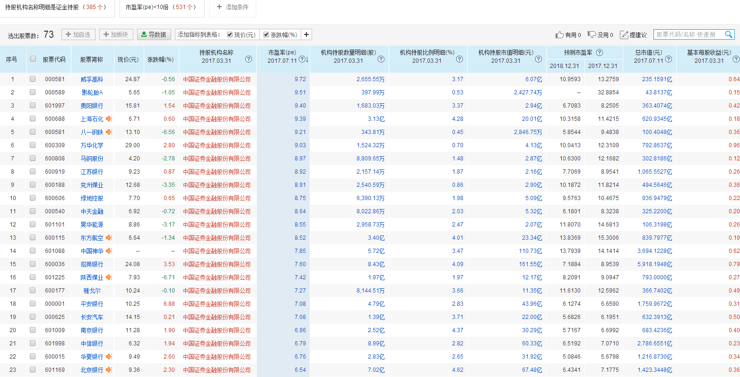Image resolution: width=740 pixels, height=377 pixels.
Task: Click speaker icon next to 八一钢铁
Action: [x=109, y=132]
